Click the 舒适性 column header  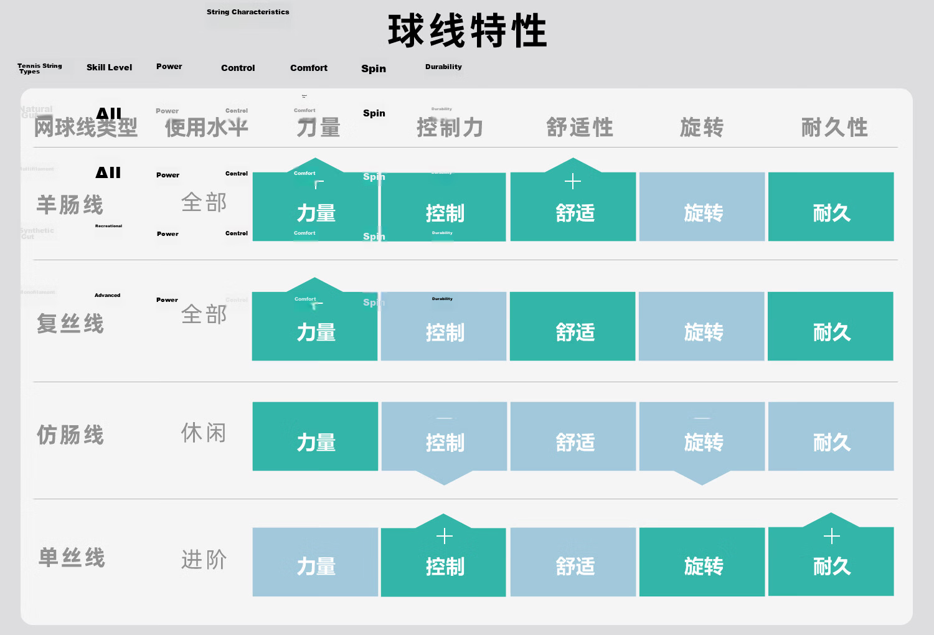tap(580, 128)
